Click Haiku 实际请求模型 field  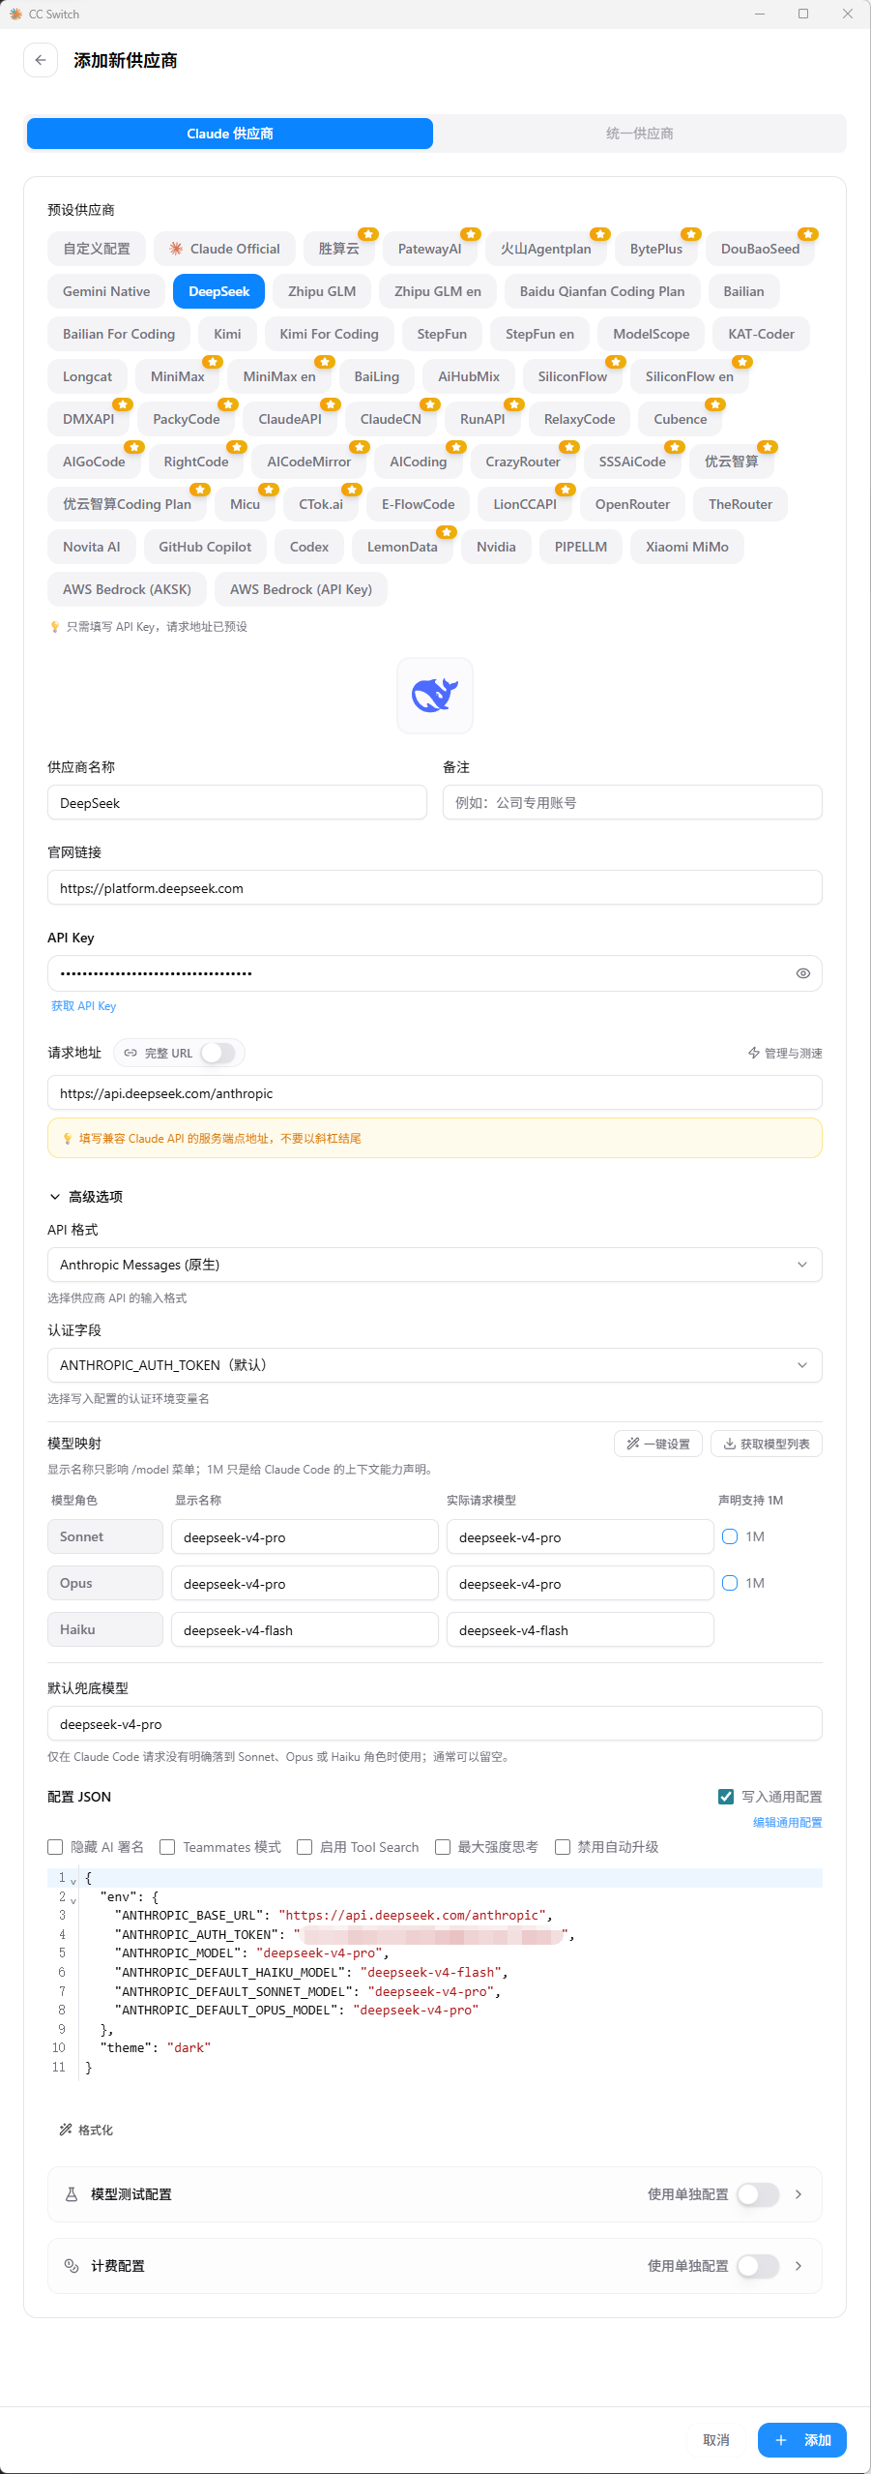pyautogui.click(x=580, y=1629)
